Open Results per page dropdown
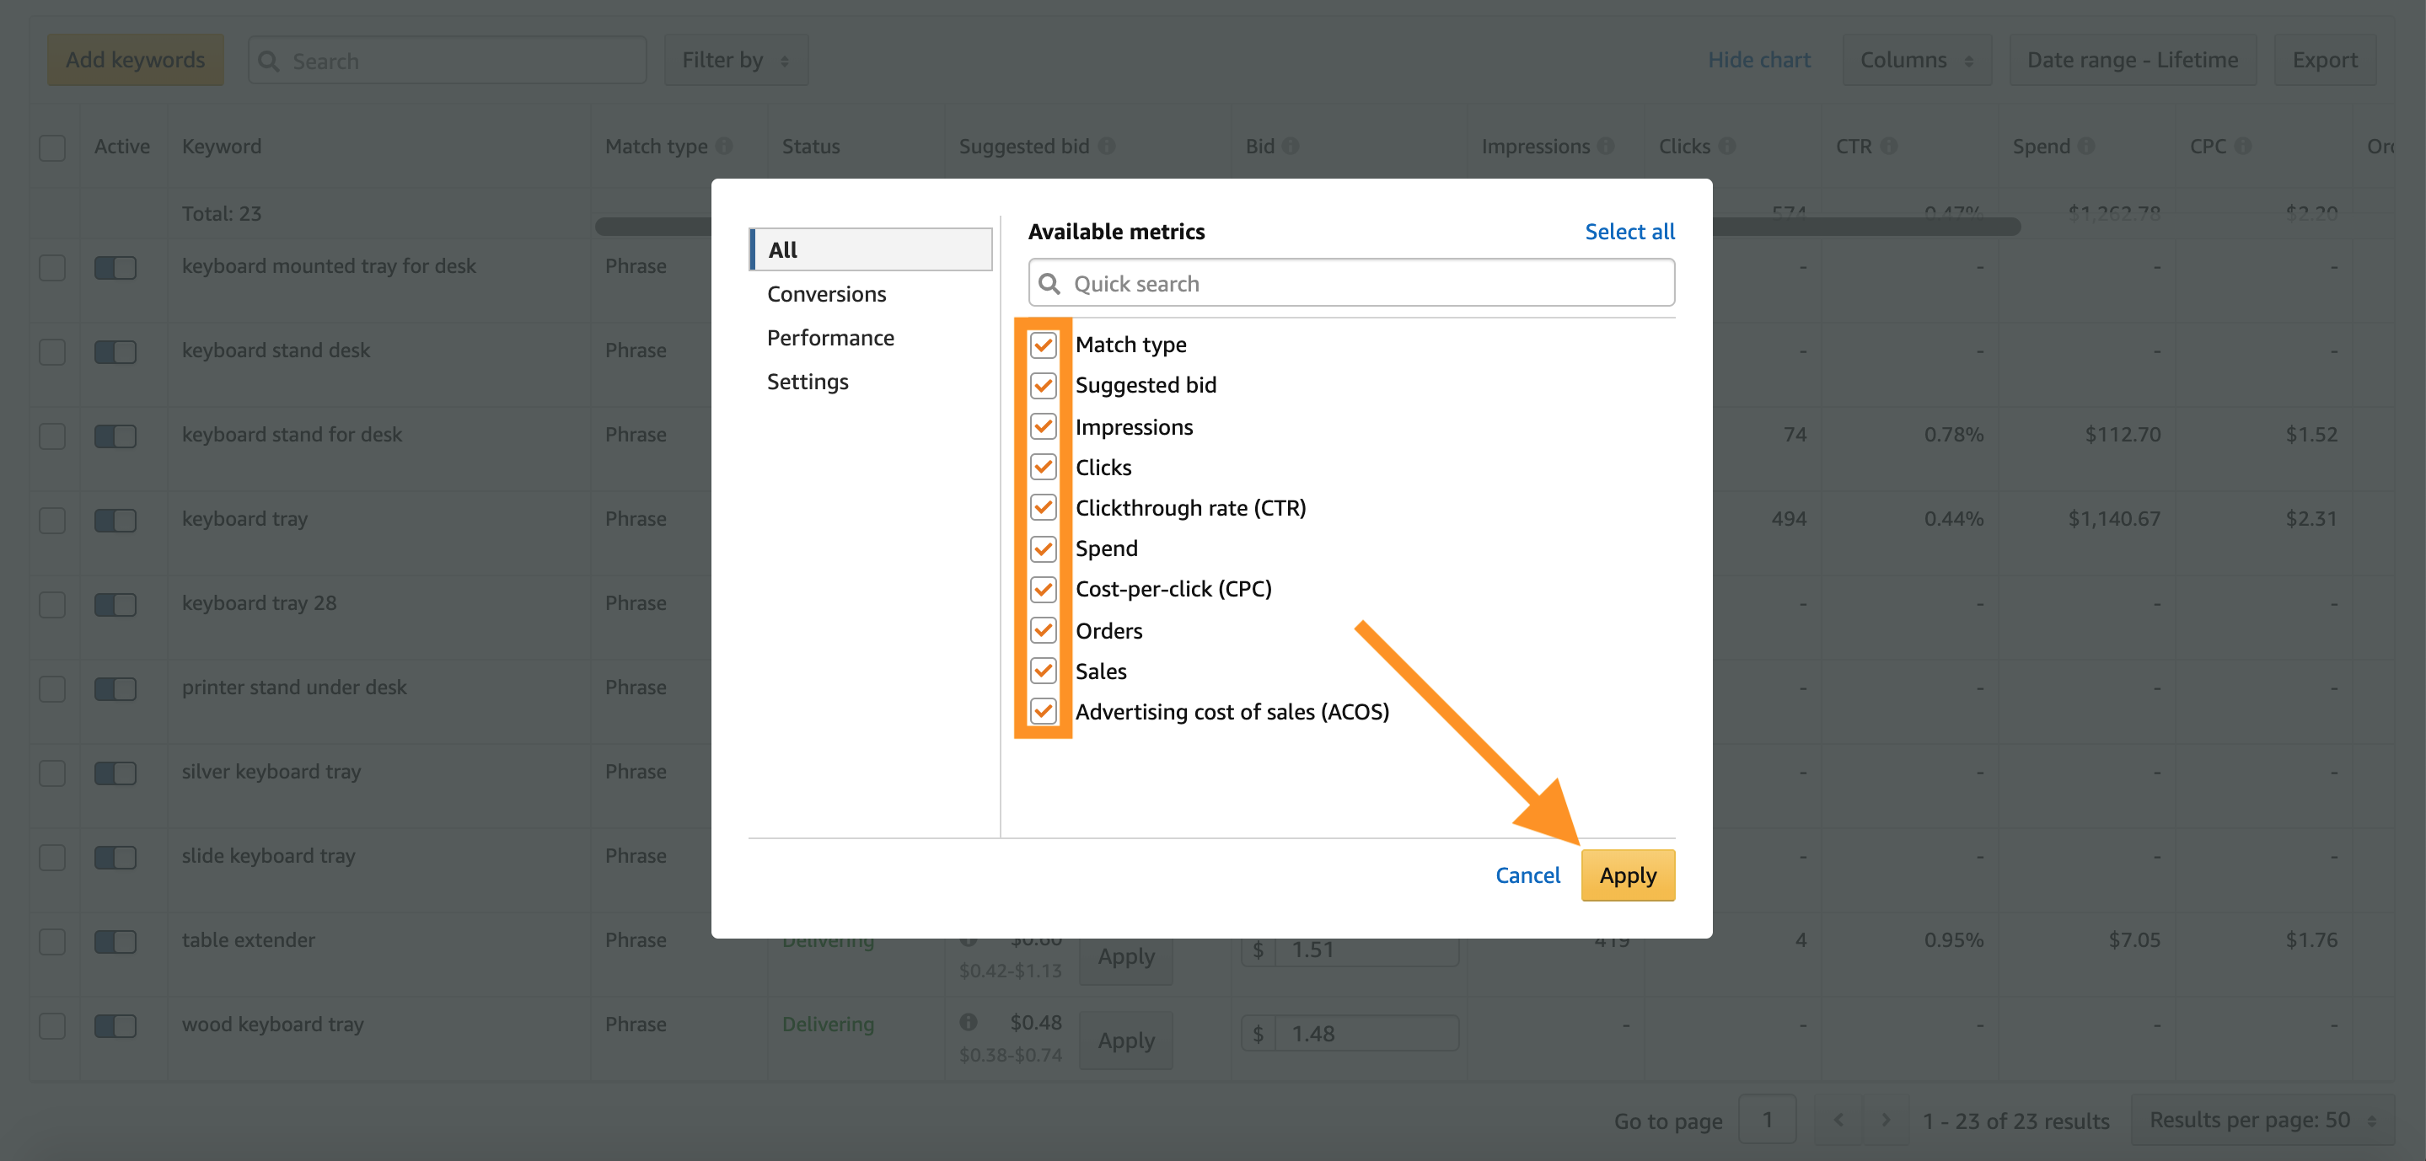 click(2261, 1120)
